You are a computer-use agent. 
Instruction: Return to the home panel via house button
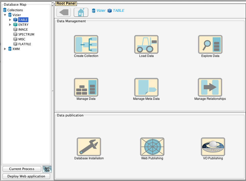pyautogui.click(x=81, y=12)
